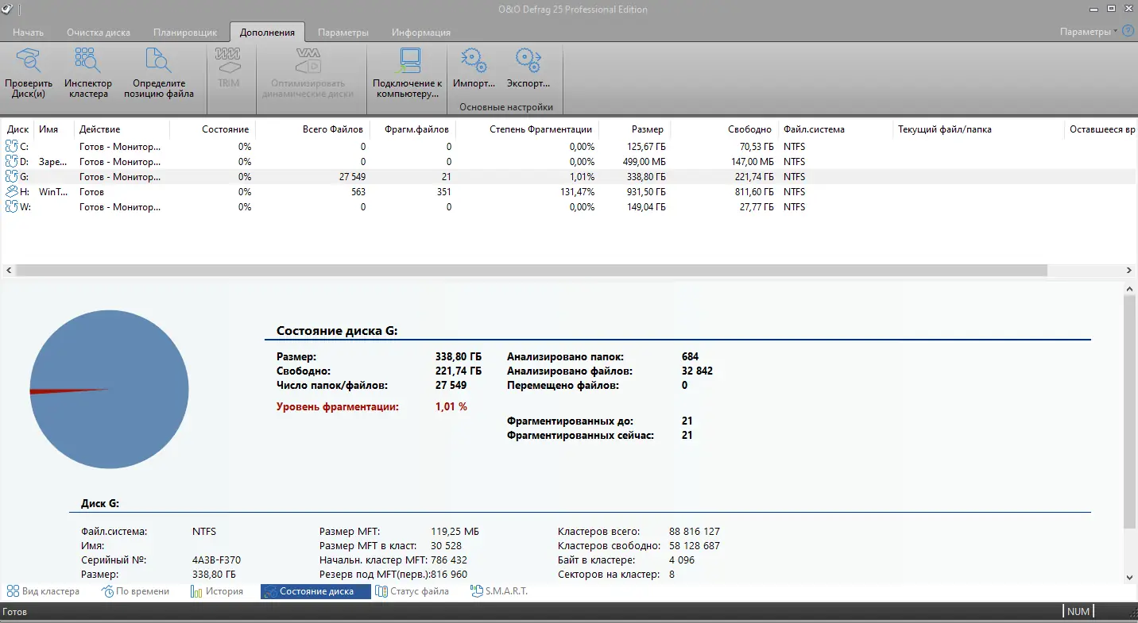
Task: Open the Инспектор кластера tool
Action: pos(88,72)
